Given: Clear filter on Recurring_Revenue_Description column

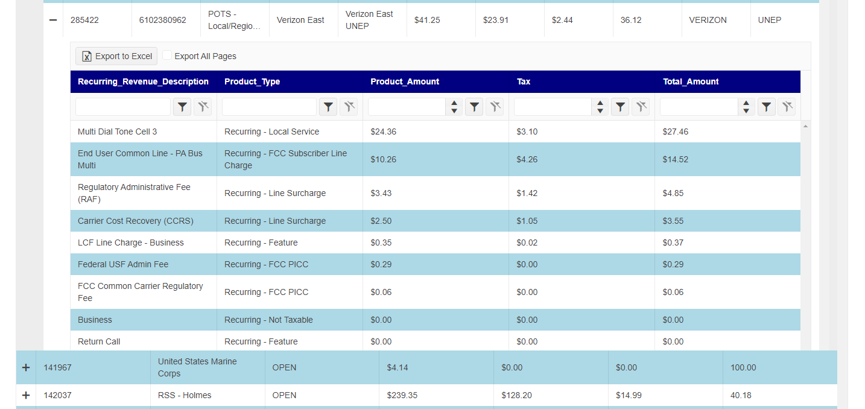Looking at the screenshot, I should [203, 107].
